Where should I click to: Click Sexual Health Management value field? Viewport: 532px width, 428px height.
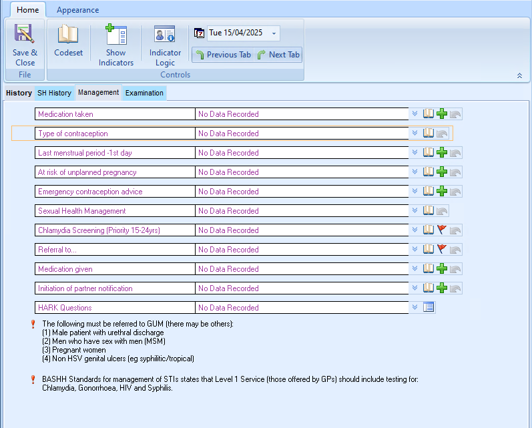click(302, 211)
